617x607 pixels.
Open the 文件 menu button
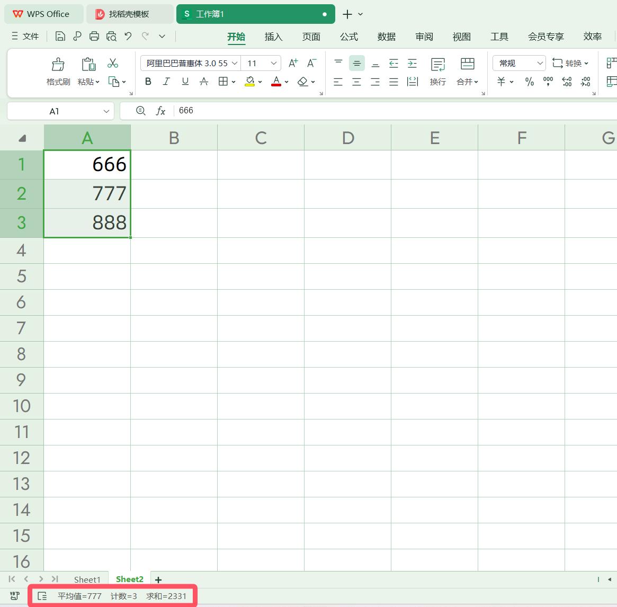[x=25, y=36]
